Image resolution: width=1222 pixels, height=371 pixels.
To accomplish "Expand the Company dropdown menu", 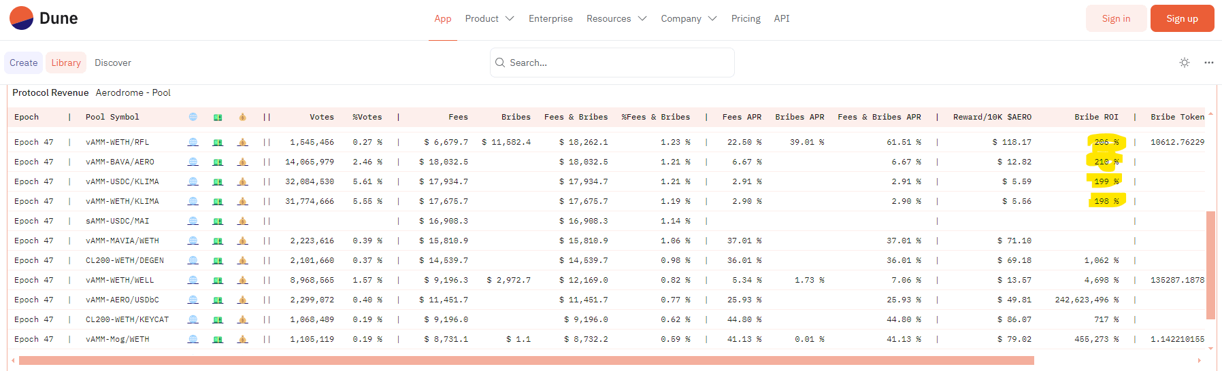I will [x=689, y=18].
